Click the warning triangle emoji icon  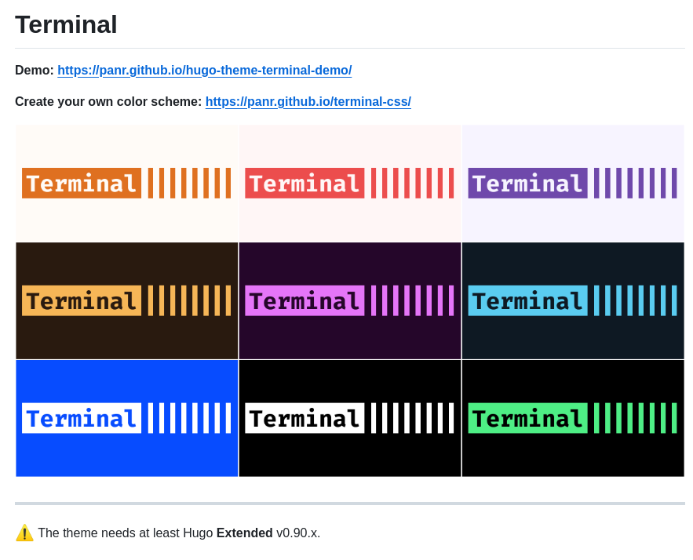pos(24,533)
